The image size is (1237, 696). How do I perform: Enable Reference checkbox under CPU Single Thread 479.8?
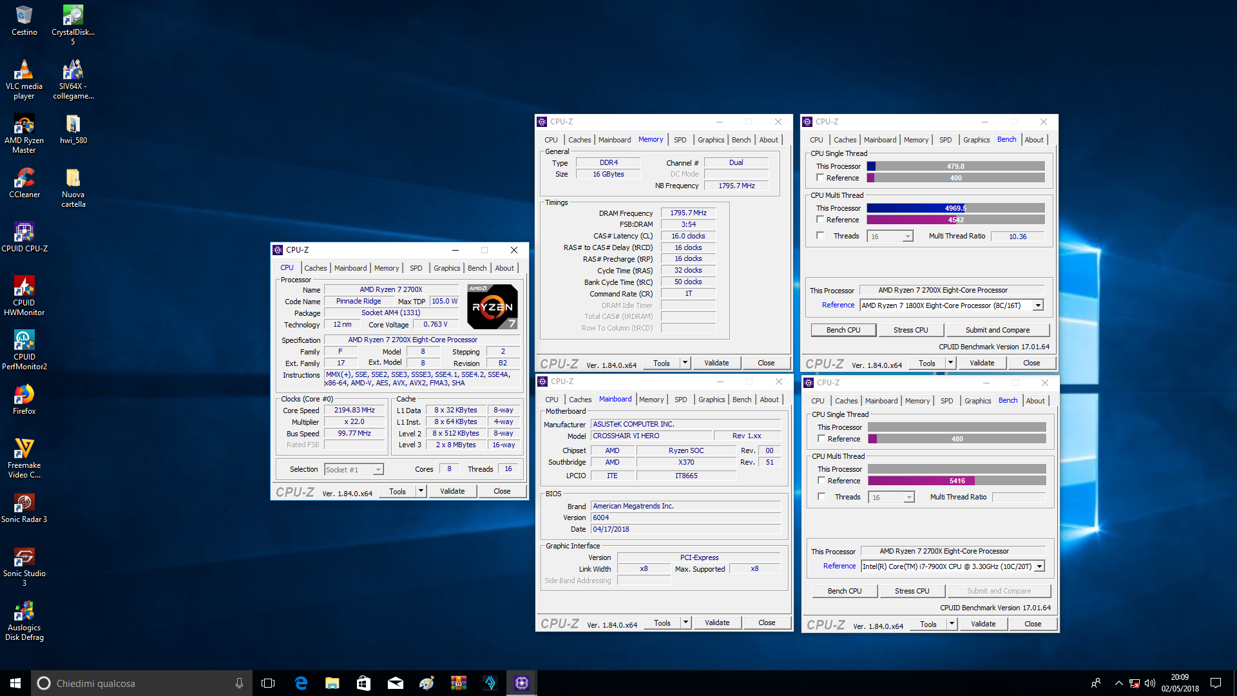820,177
